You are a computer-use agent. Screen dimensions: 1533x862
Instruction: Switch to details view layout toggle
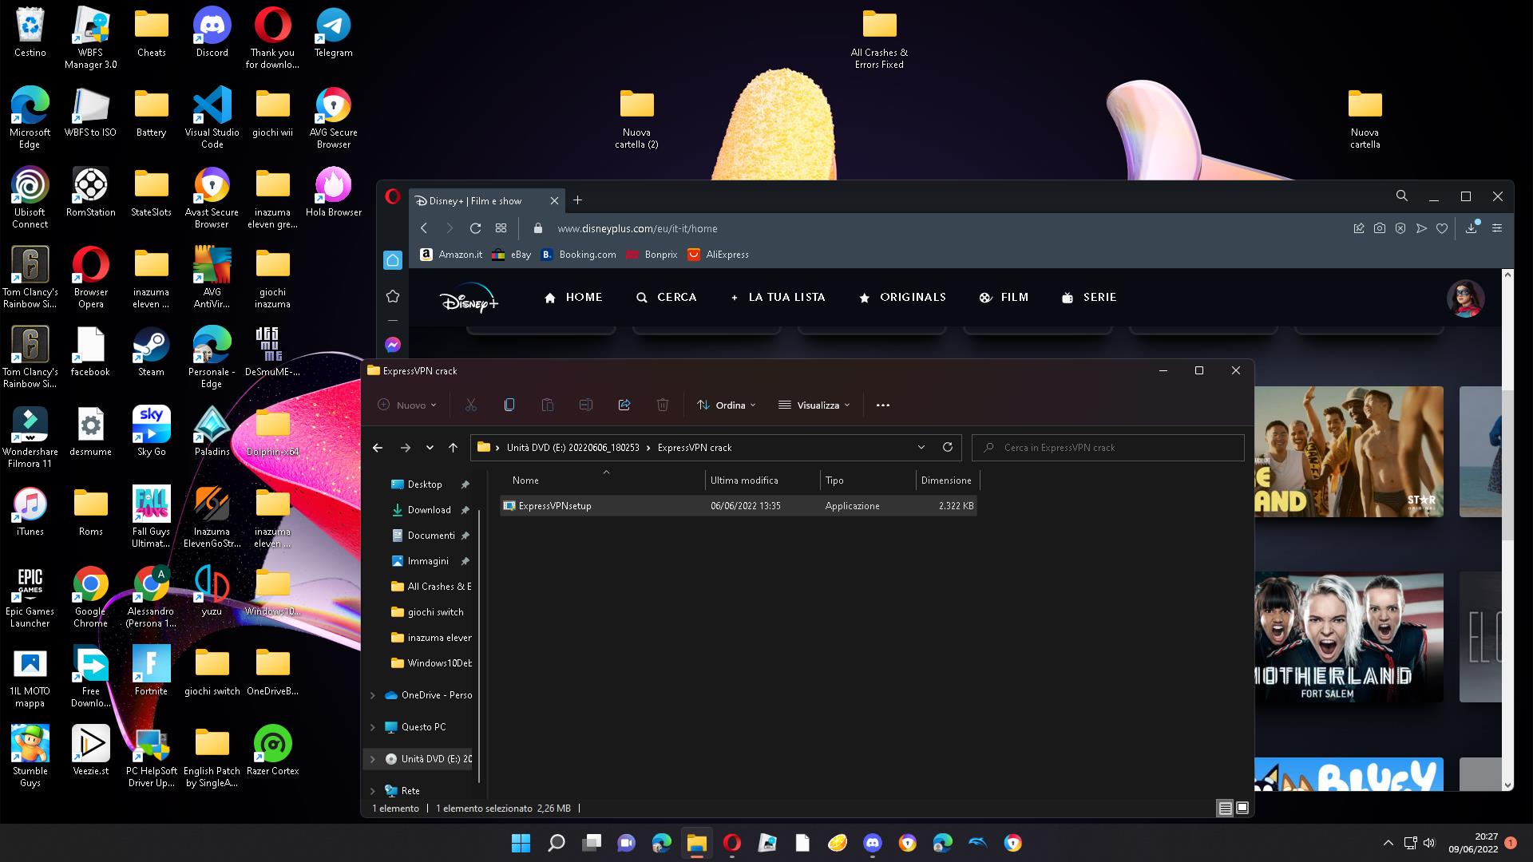1225,809
